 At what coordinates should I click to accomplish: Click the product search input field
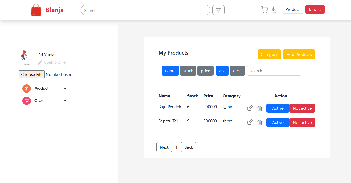pyautogui.click(x=274, y=71)
